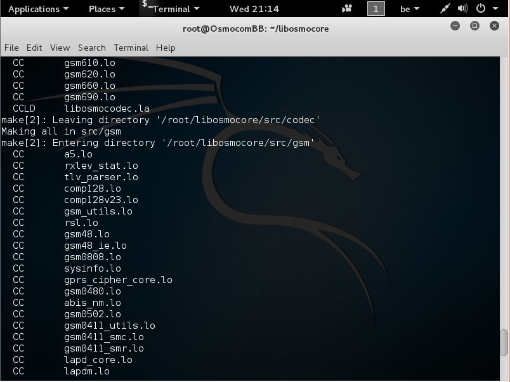Click the text libosmocodec.la
The width and height of the screenshot is (510, 382).
pyautogui.click(x=107, y=109)
